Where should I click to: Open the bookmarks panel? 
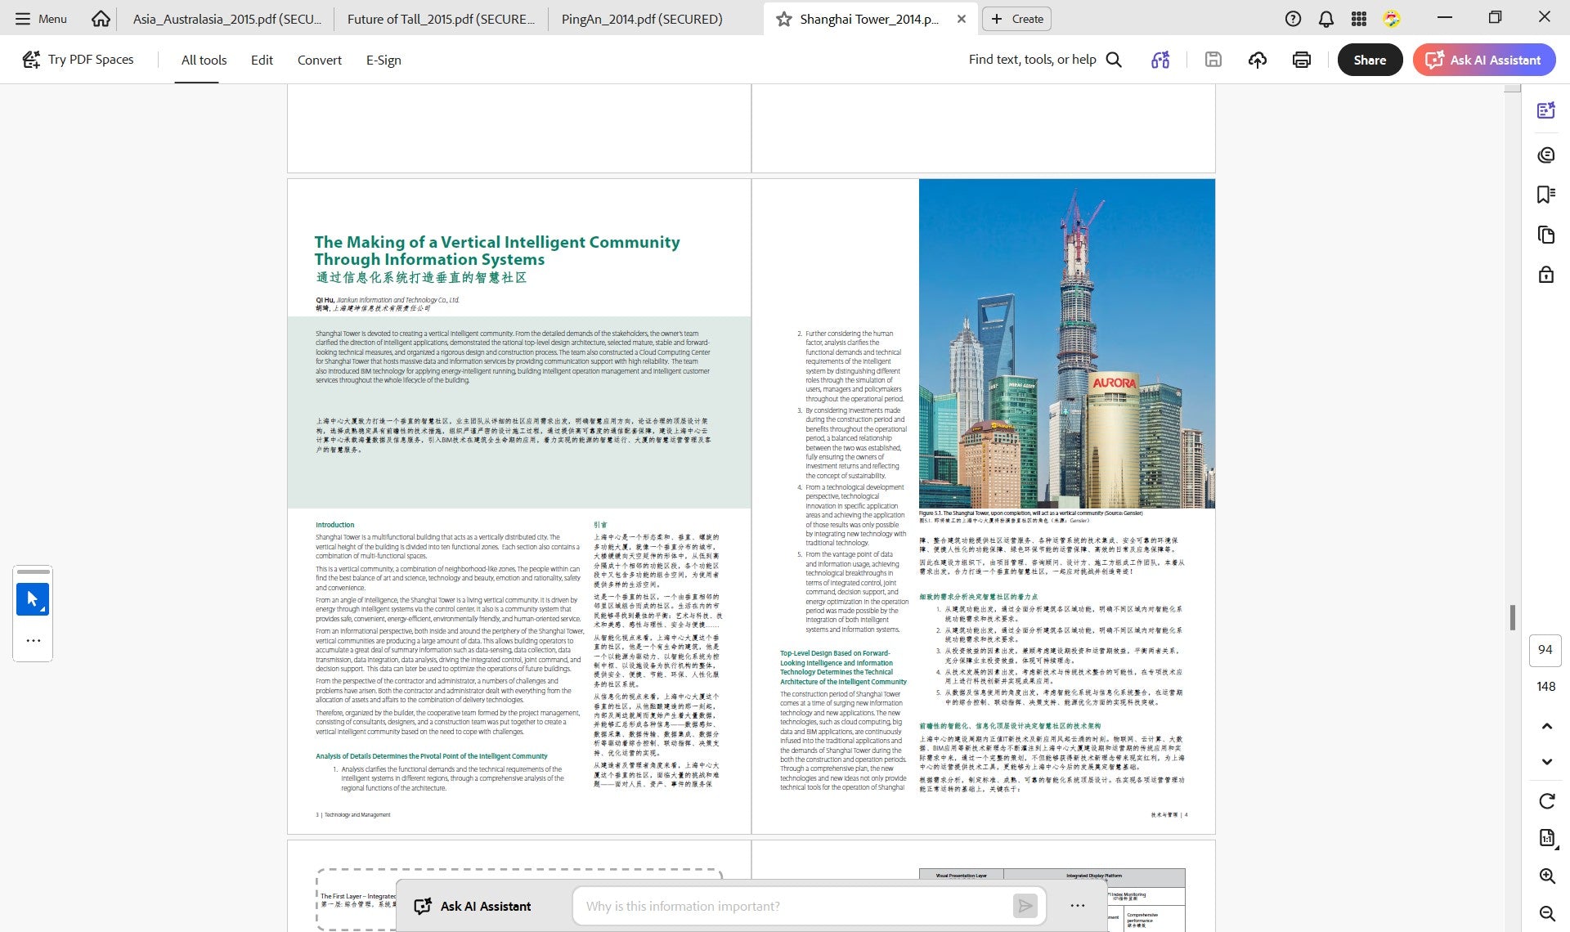point(1545,195)
